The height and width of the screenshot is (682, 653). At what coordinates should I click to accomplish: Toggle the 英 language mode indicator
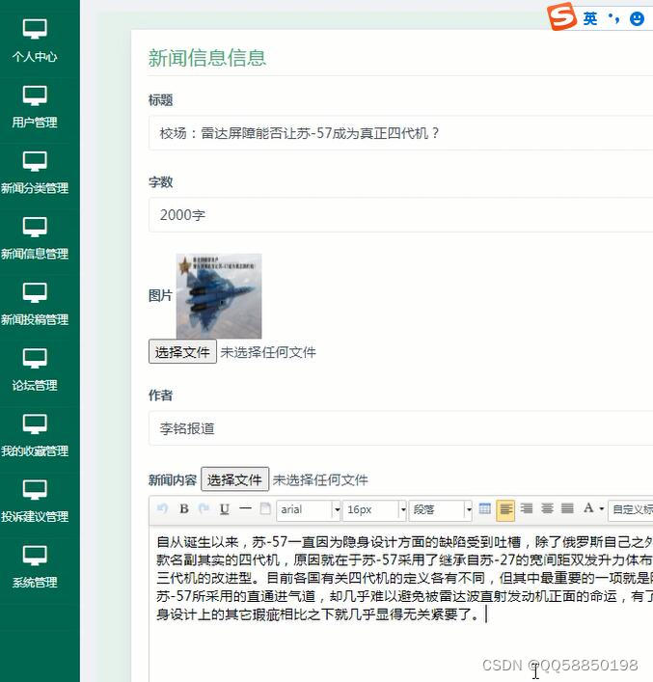[590, 18]
